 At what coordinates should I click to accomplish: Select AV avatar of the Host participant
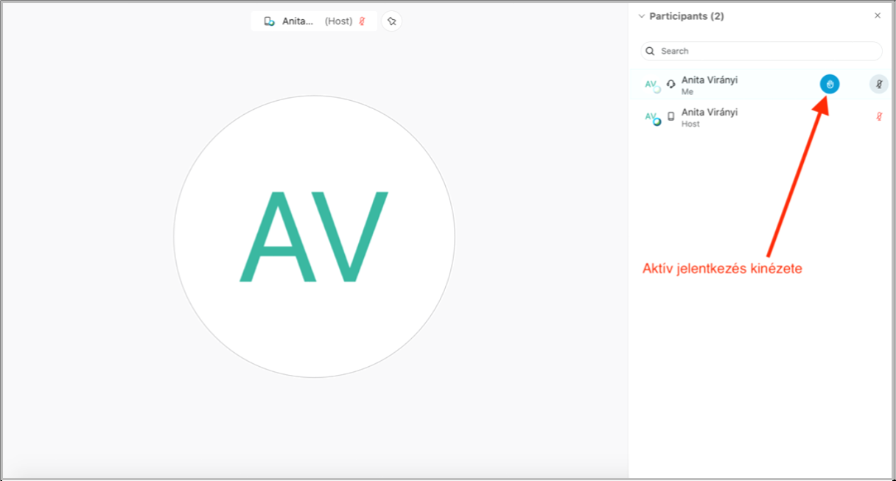653,118
